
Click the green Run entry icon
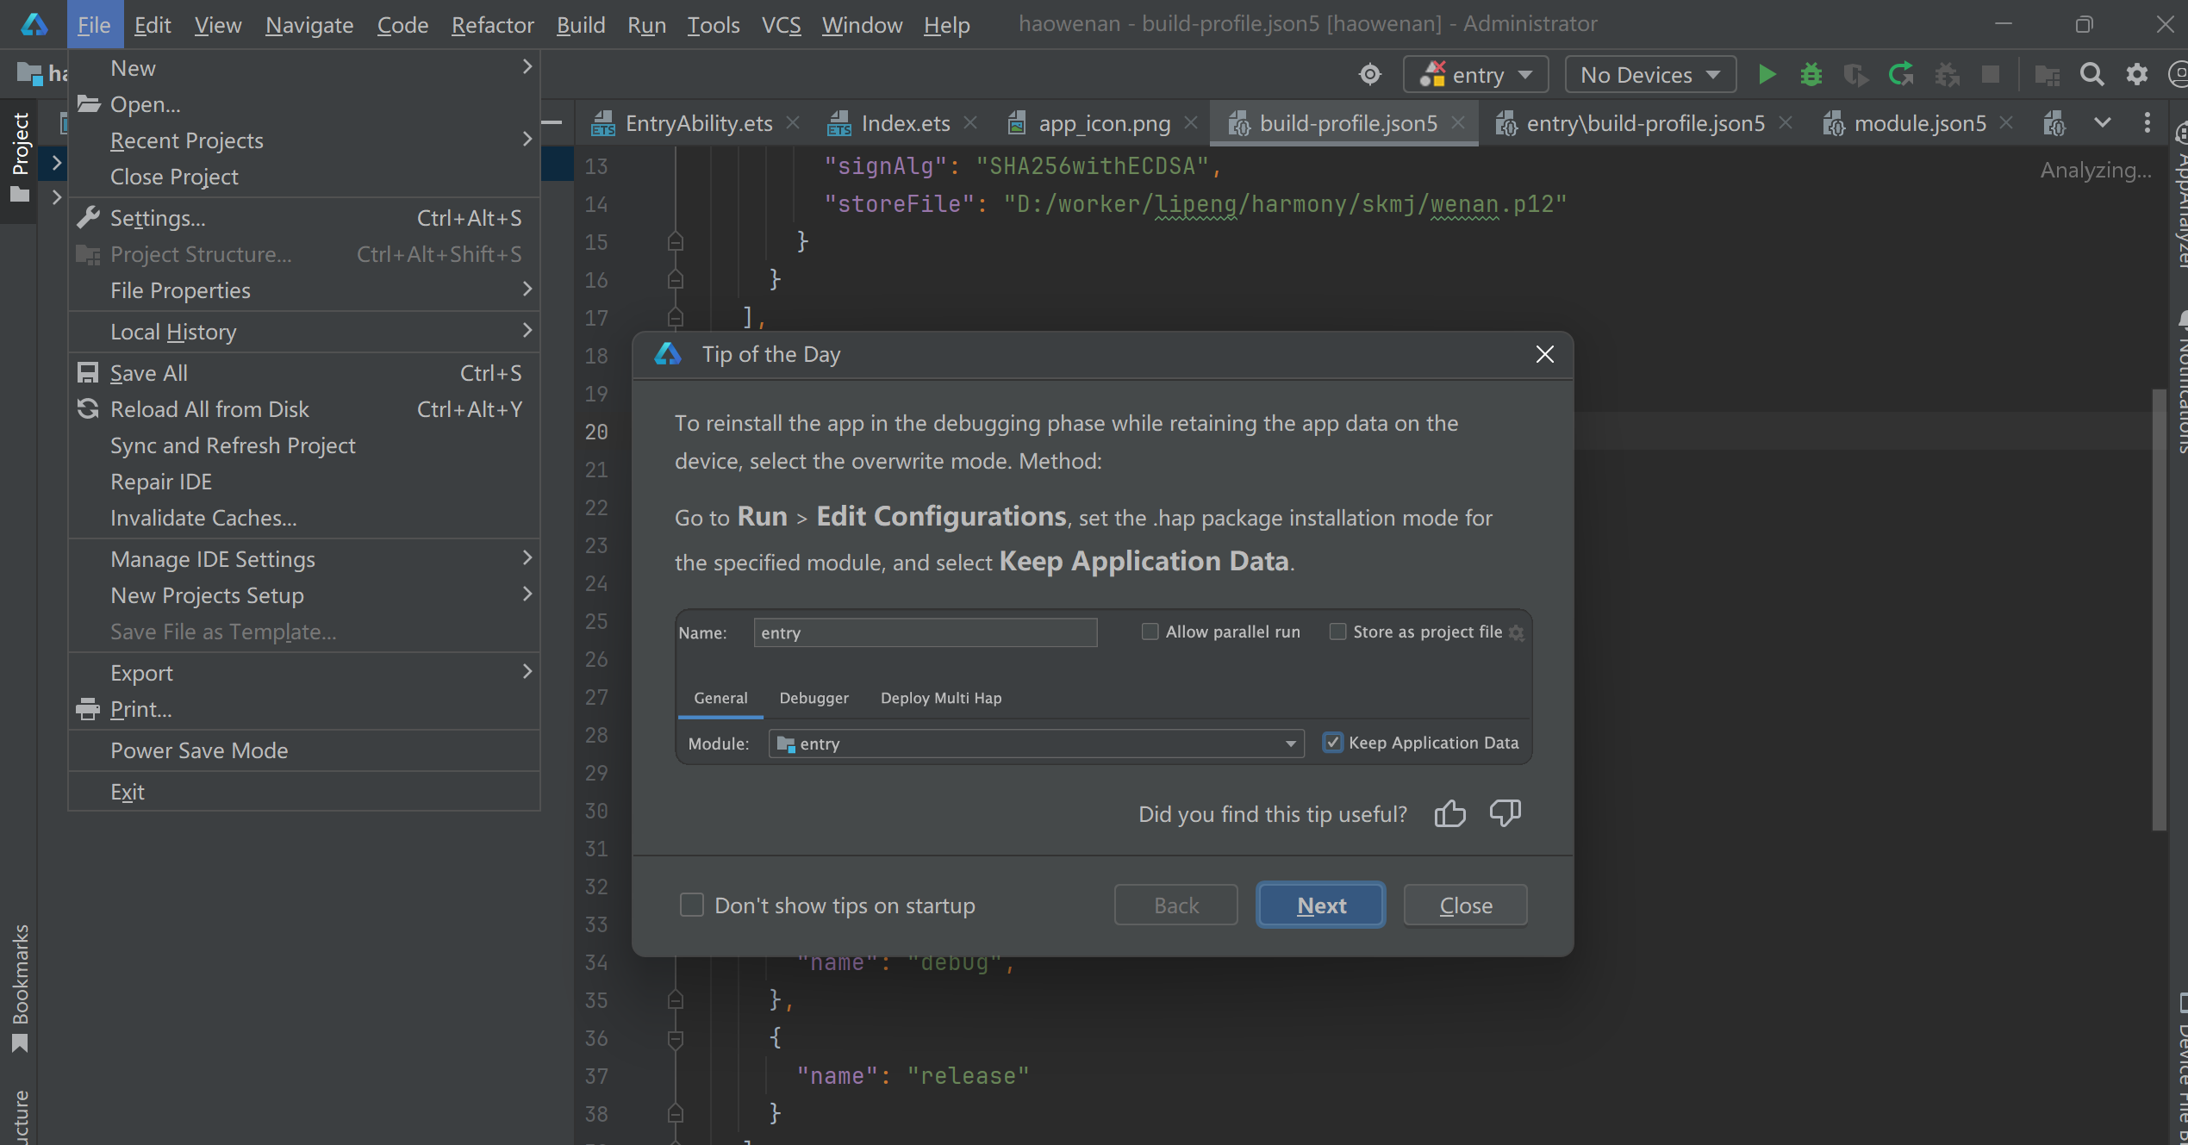click(1767, 75)
